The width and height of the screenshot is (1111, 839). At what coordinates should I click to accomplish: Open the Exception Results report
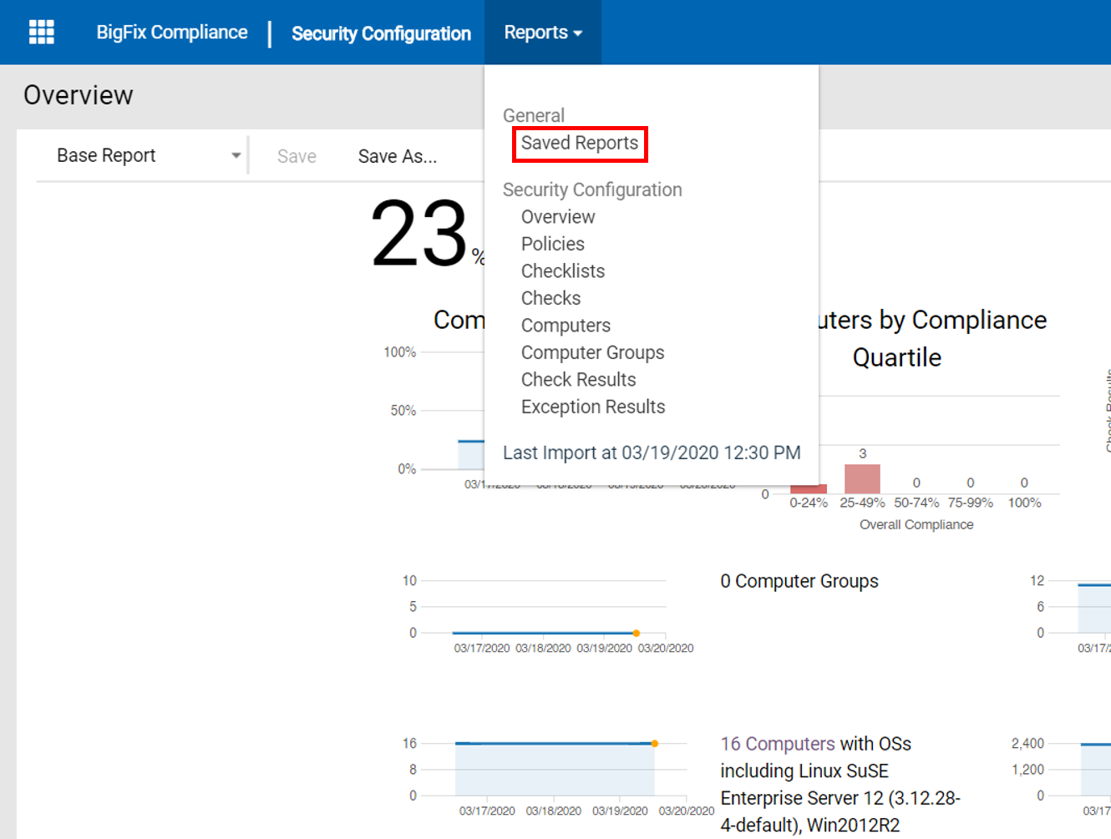(592, 407)
